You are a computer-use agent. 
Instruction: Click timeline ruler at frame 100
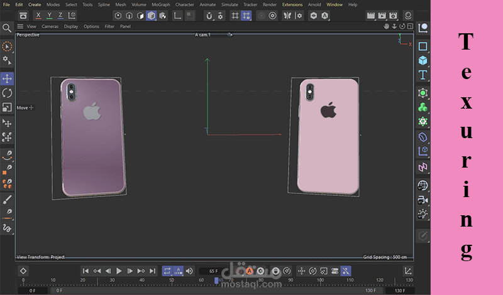click(320, 281)
